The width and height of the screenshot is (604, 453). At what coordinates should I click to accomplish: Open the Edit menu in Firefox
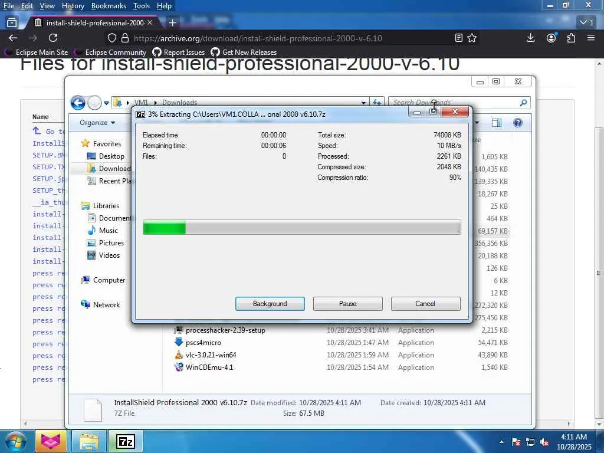(x=27, y=6)
